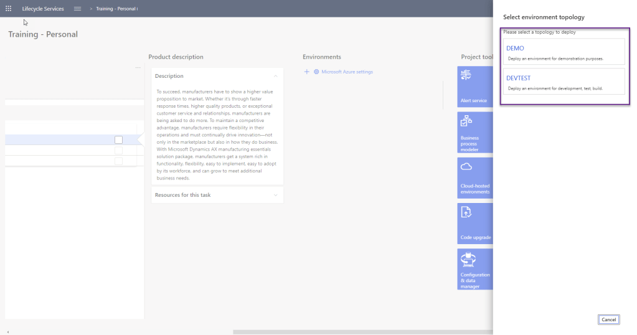Click Training - Personal breadcrumb
The width and height of the screenshot is (637, 335).
tap(116, 9)
